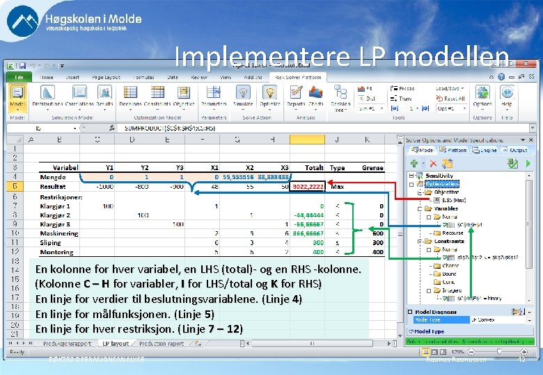Click the green plus Add icon in Solver pane

point(414,164)
